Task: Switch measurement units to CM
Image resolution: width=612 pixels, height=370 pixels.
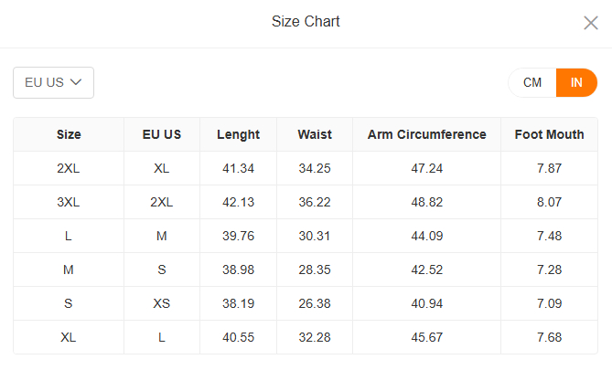Action: click(x=532, y=82)
